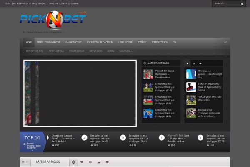
Task: Click Top 10 rank badge number 5
Action: 200,138
